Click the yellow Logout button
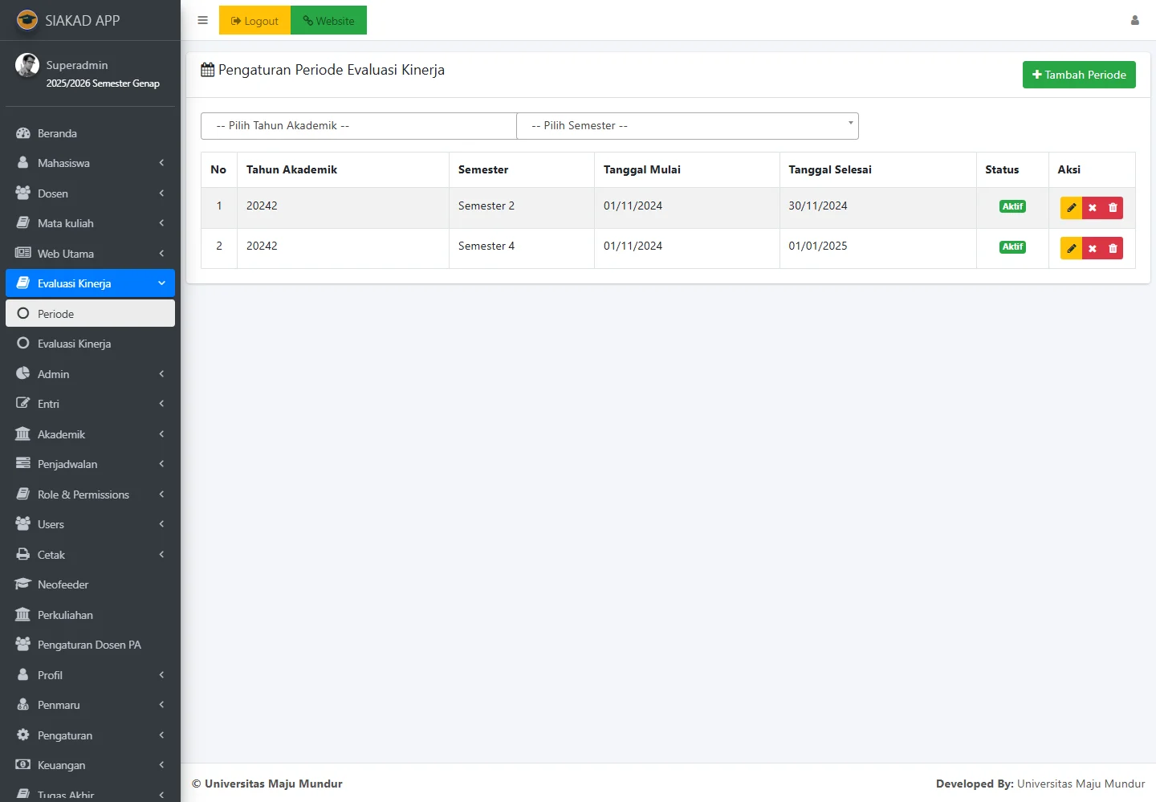 [x=254, y=21]
